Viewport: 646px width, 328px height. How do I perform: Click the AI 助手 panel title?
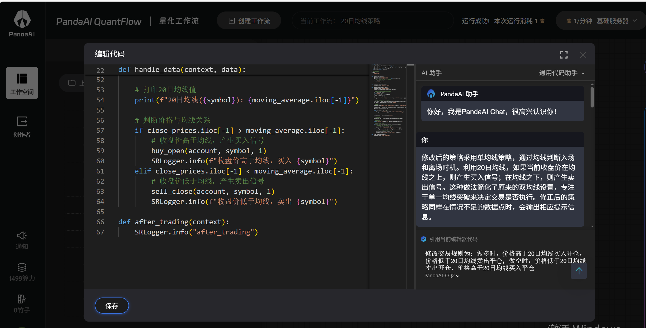coord(432,73)
